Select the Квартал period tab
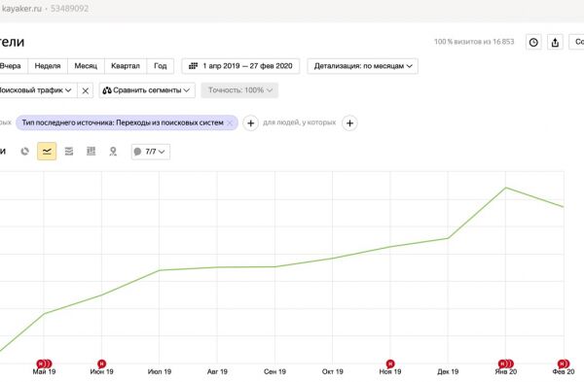The height and width of the screenshot is (382, 584). [126, 66]
